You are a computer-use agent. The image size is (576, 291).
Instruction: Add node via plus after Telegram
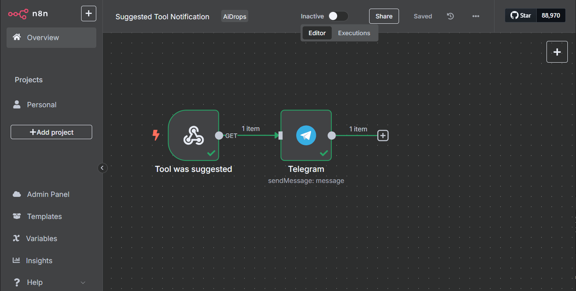[383, 135]
